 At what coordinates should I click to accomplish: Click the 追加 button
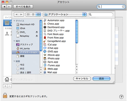tap(101, 79)
